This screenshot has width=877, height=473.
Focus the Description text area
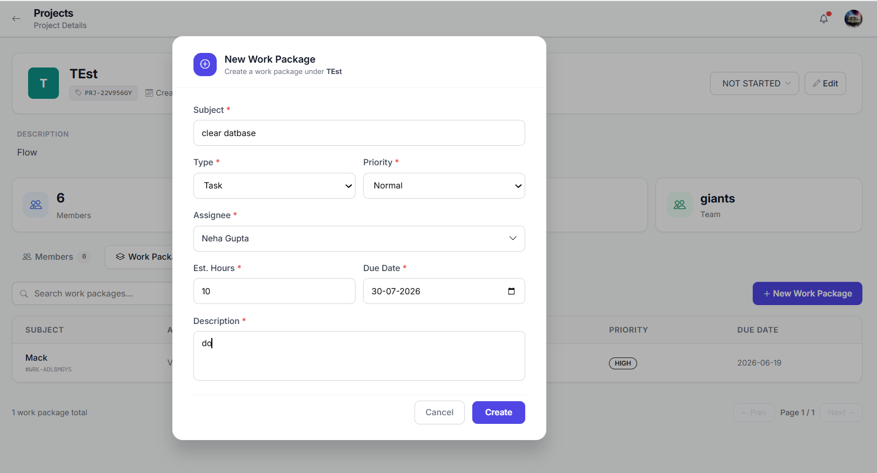coord(359,356)
